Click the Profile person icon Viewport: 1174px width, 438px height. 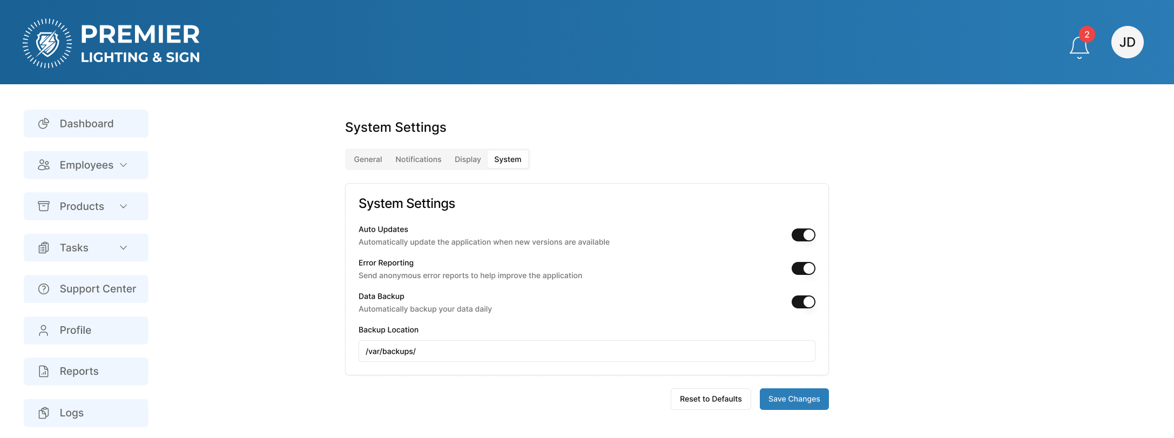click(x=44, y=331)
